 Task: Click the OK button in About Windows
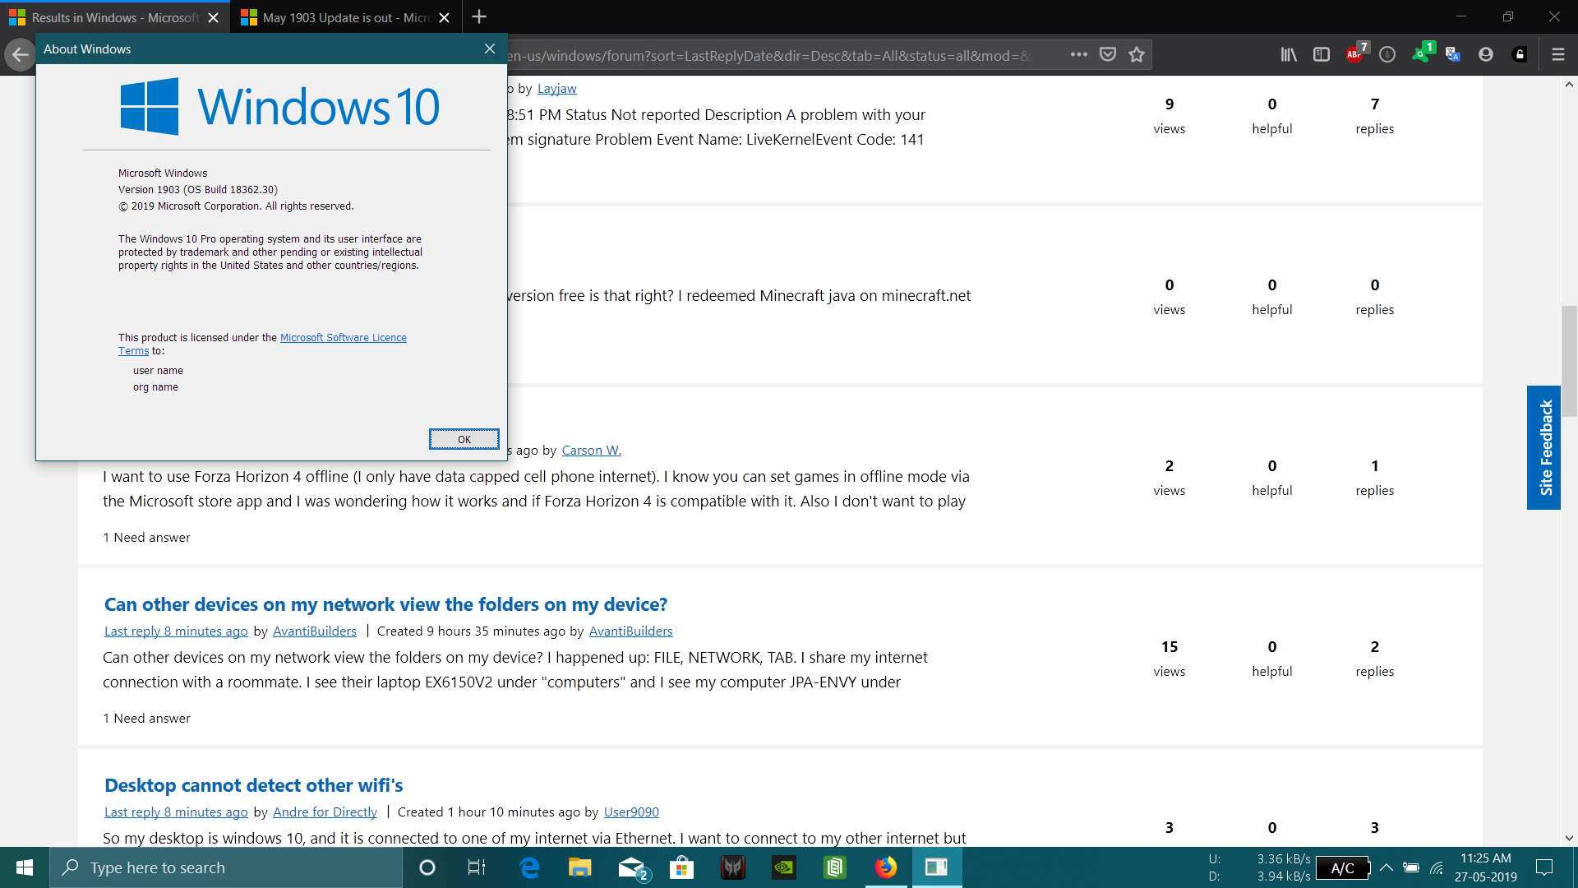coord(464,439)
